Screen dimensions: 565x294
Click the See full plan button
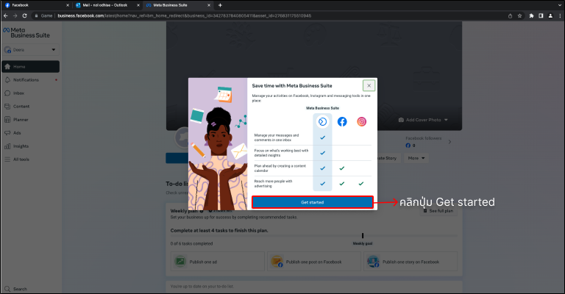click(x=438, y=211)
